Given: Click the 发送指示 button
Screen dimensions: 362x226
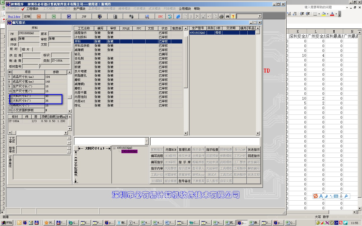Looking at the screenshot, I should tap(254, 150).
